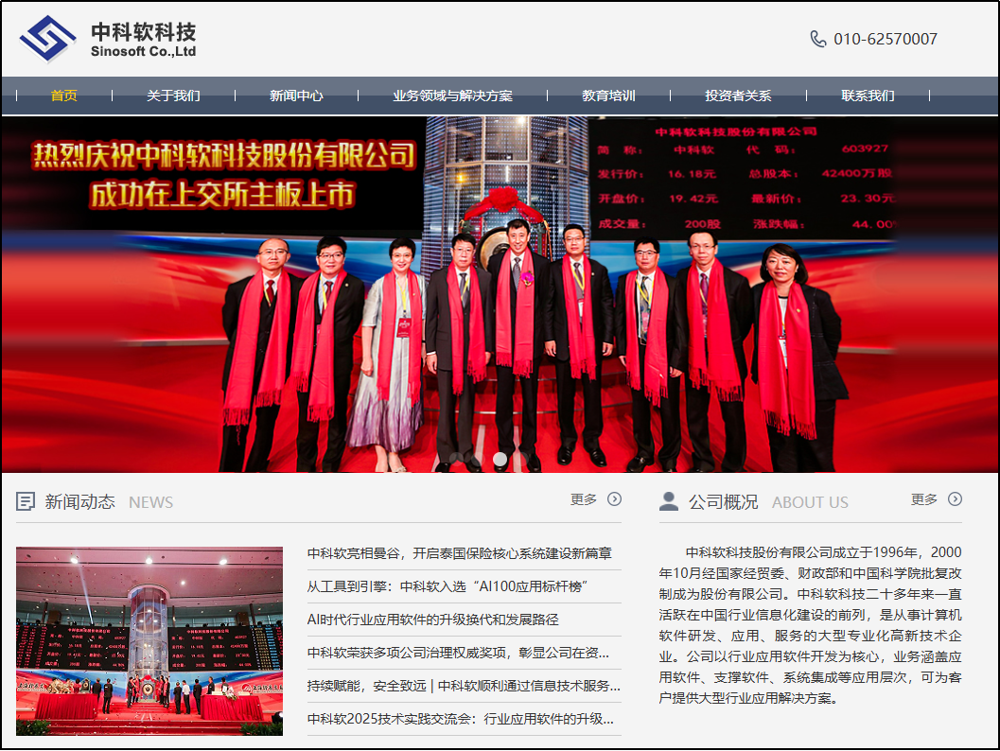Click 更多 link in the About Us section
This screenshot has width=1000, height=751.
[x=924, y=499]
